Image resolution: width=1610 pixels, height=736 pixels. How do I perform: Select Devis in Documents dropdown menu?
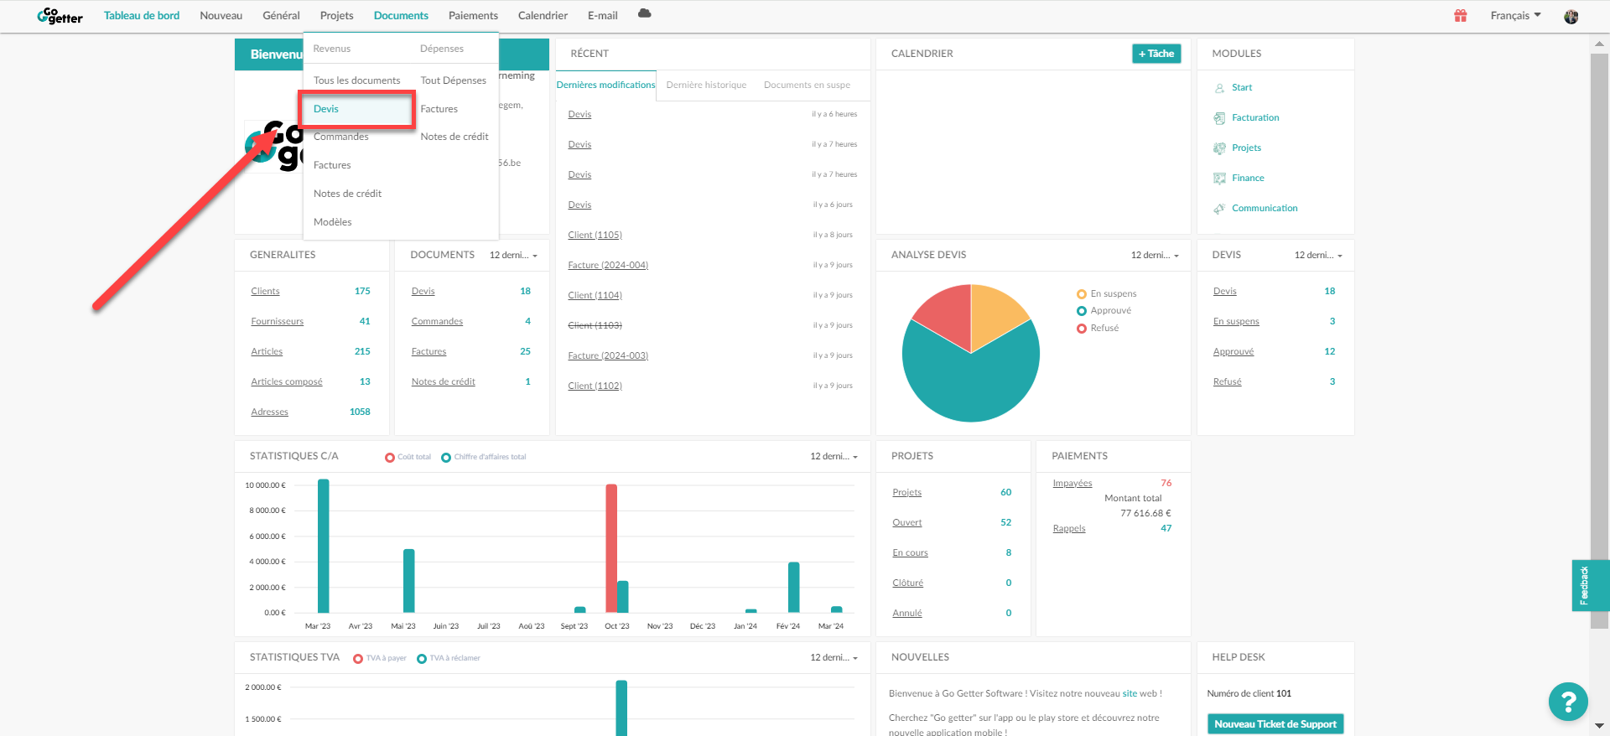coord(357,109)
